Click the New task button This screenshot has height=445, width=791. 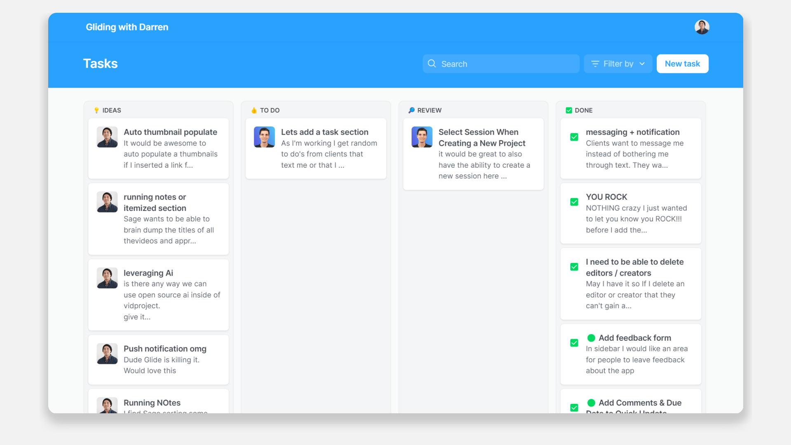682,64
